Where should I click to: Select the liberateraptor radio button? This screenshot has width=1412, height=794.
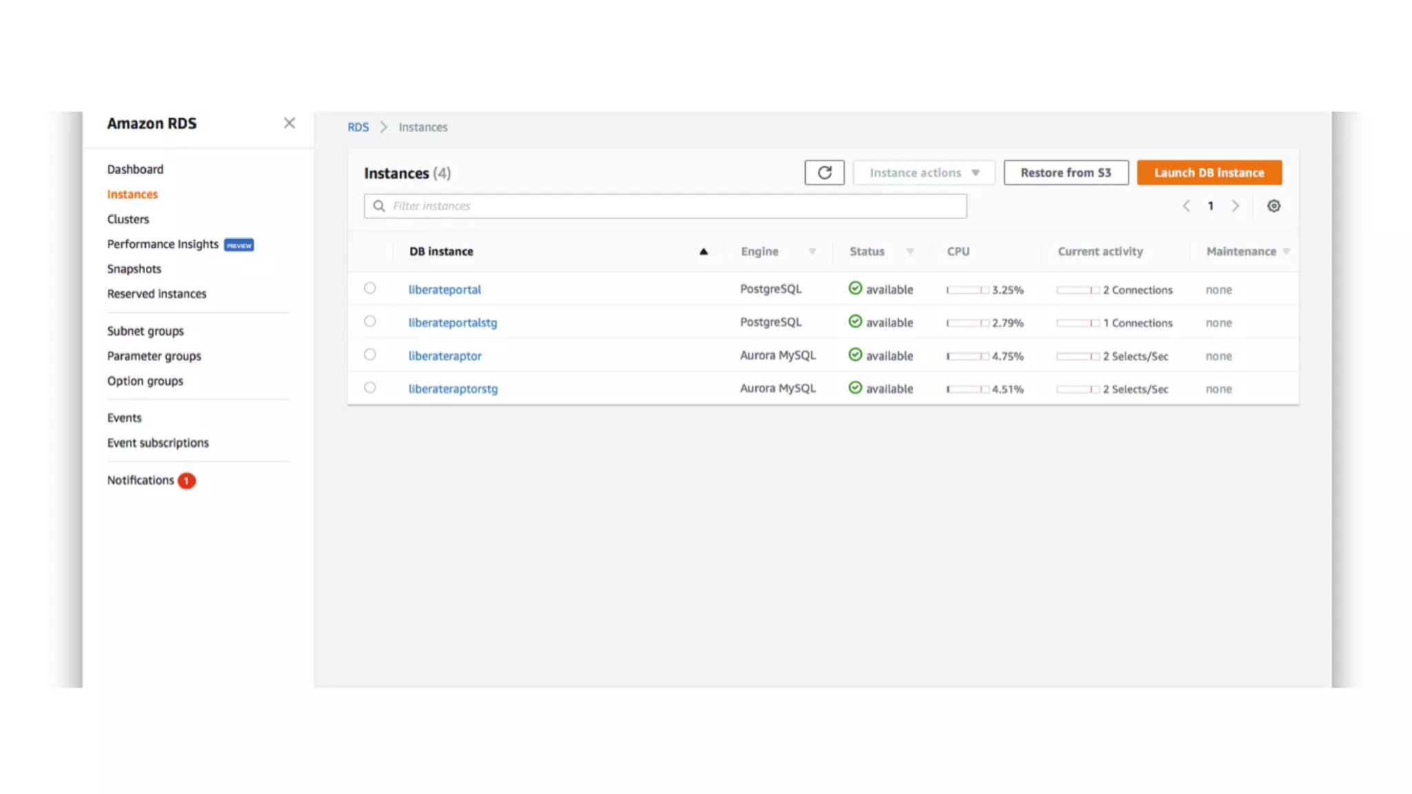[370, 354]
